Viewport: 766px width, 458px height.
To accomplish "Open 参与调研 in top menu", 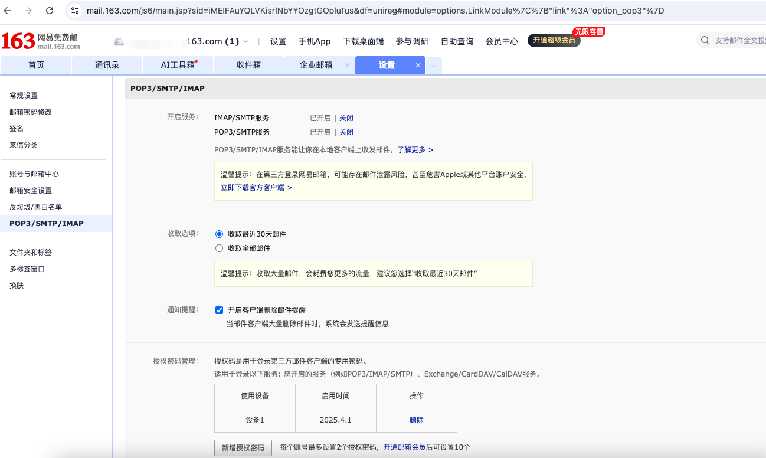I will [412, 41].
